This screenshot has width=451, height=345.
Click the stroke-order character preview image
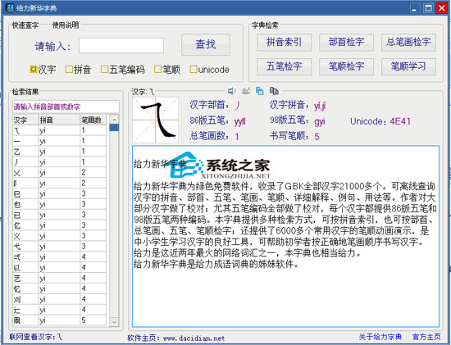point(155,120)
